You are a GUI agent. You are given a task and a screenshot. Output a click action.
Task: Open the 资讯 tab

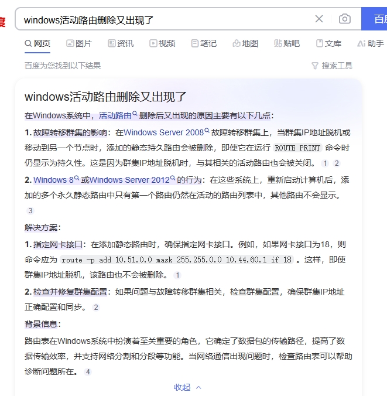point(121,43)
